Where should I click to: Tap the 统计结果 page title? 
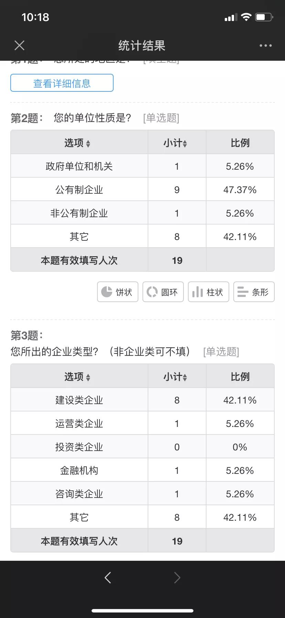[142, 46]
